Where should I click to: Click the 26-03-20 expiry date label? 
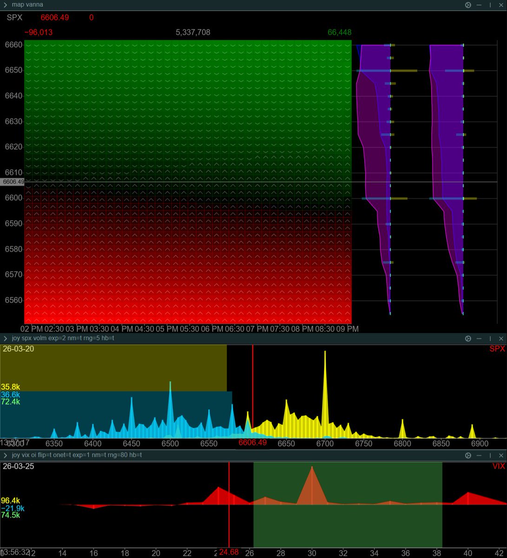click(x=18, y=349)
